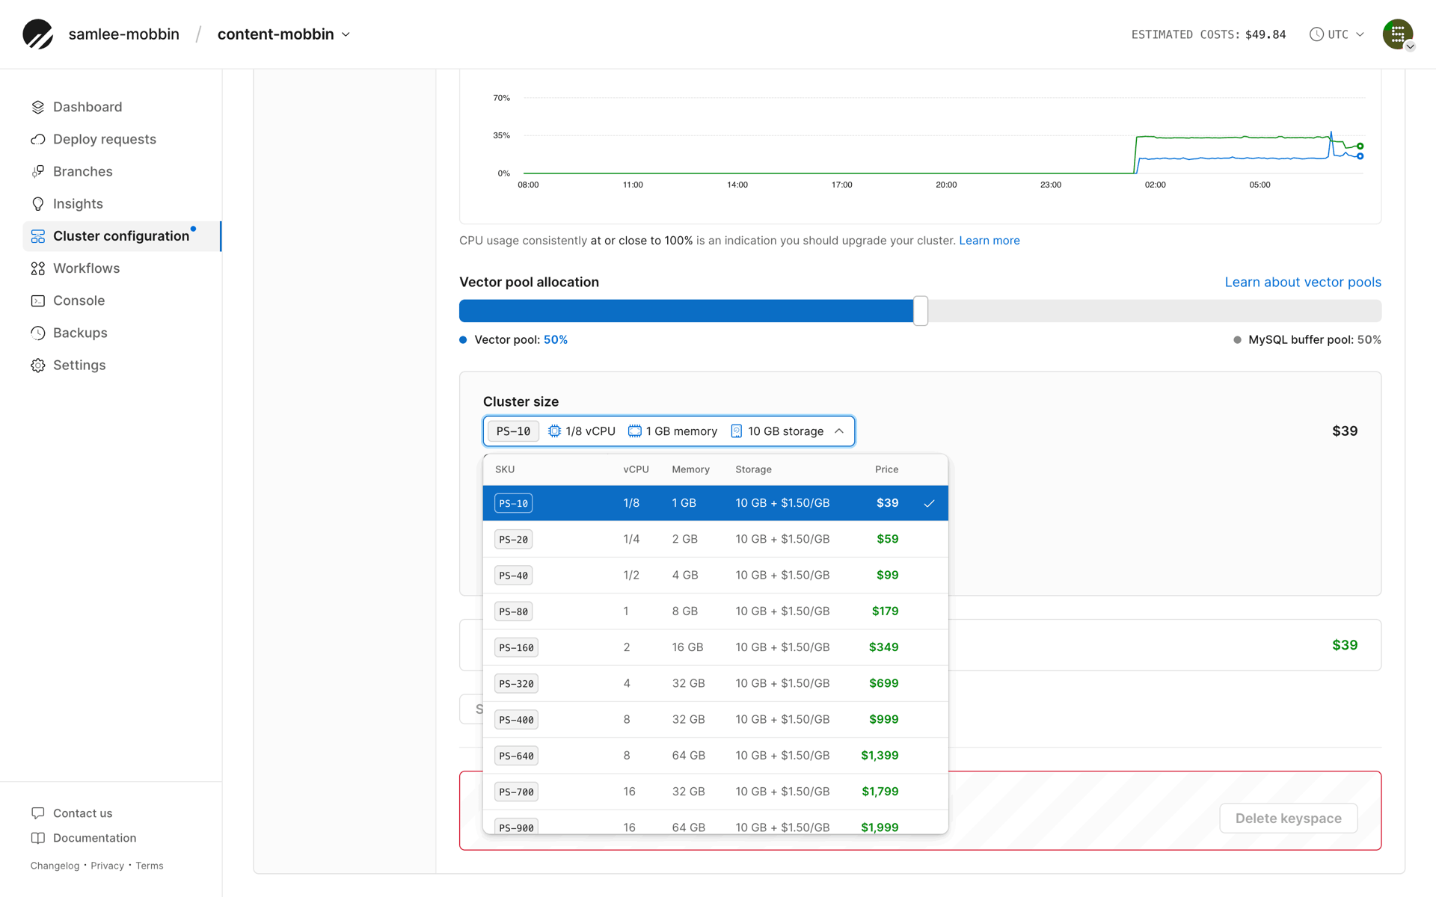
Task: Click the $1,999 price for PS-900
Action: point(880,827)
